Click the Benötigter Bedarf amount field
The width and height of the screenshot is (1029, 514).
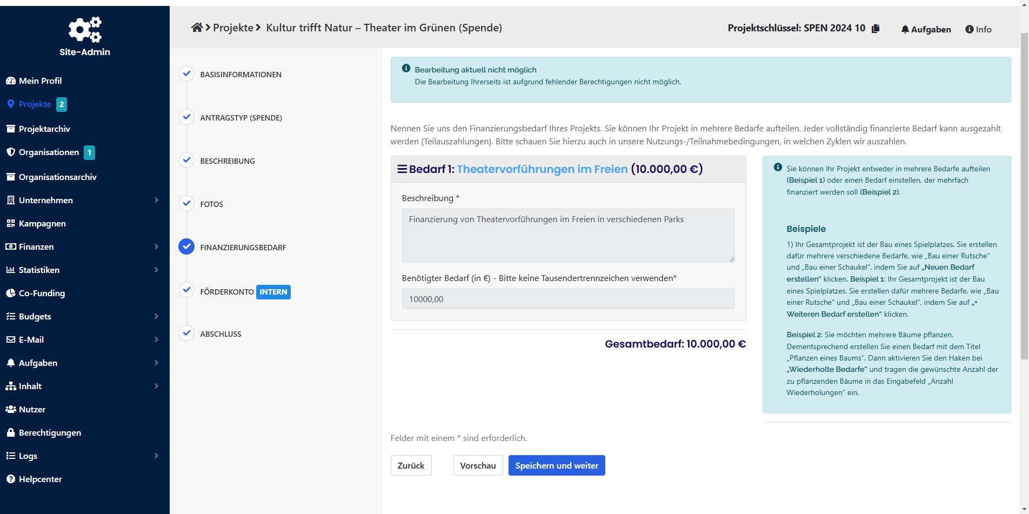point(567,299)
